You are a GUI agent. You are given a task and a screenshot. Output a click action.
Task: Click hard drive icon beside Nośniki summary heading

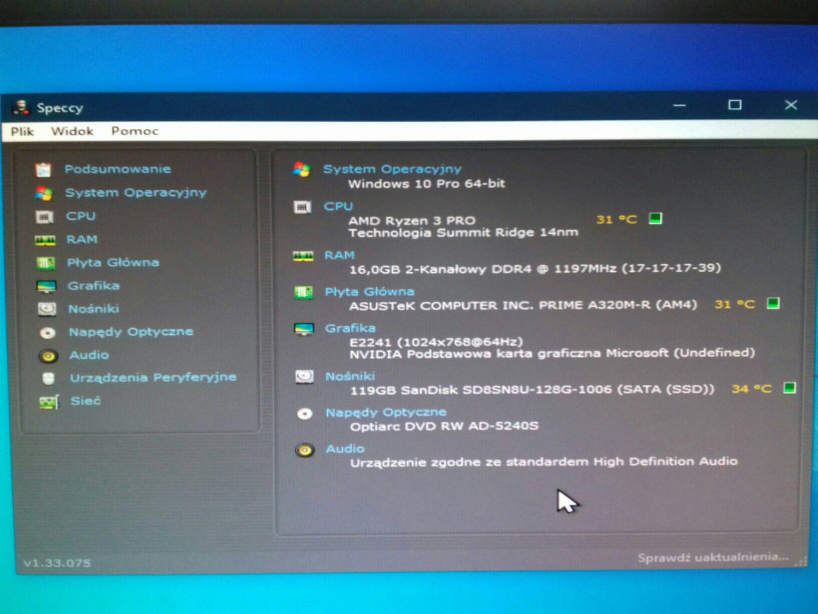[x=304, y=376]
